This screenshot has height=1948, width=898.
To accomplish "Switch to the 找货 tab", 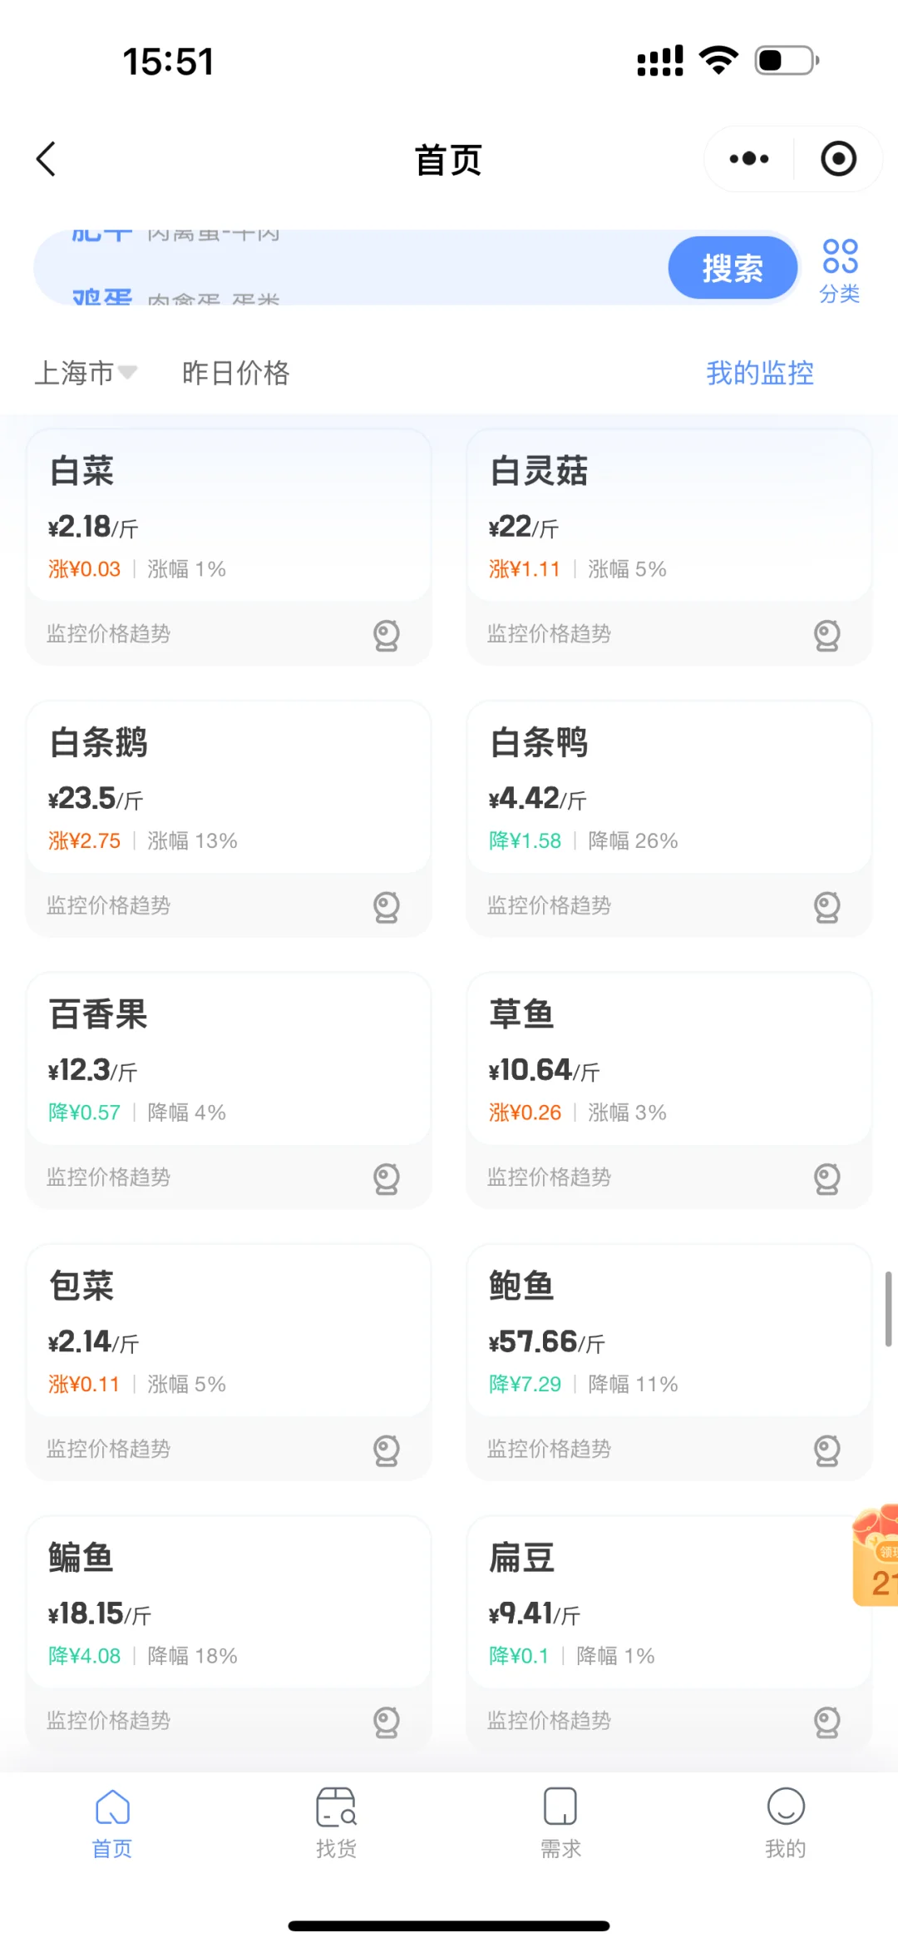I will pyautogui.click(x=336, y=1822).
